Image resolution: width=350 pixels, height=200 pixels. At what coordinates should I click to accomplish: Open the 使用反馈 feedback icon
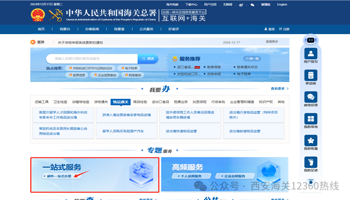click(x=311, y=97)
